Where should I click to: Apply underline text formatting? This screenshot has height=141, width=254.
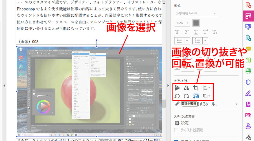pos(196,32)
